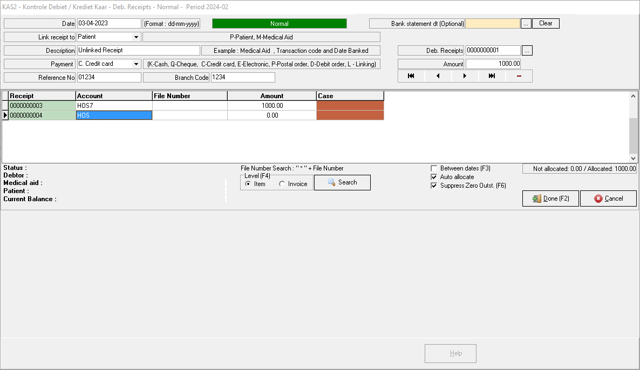Click the Amount column header in grid
The width and height of the screenshot is (640, 370).
pyautogui.click(x=271, y=96)
